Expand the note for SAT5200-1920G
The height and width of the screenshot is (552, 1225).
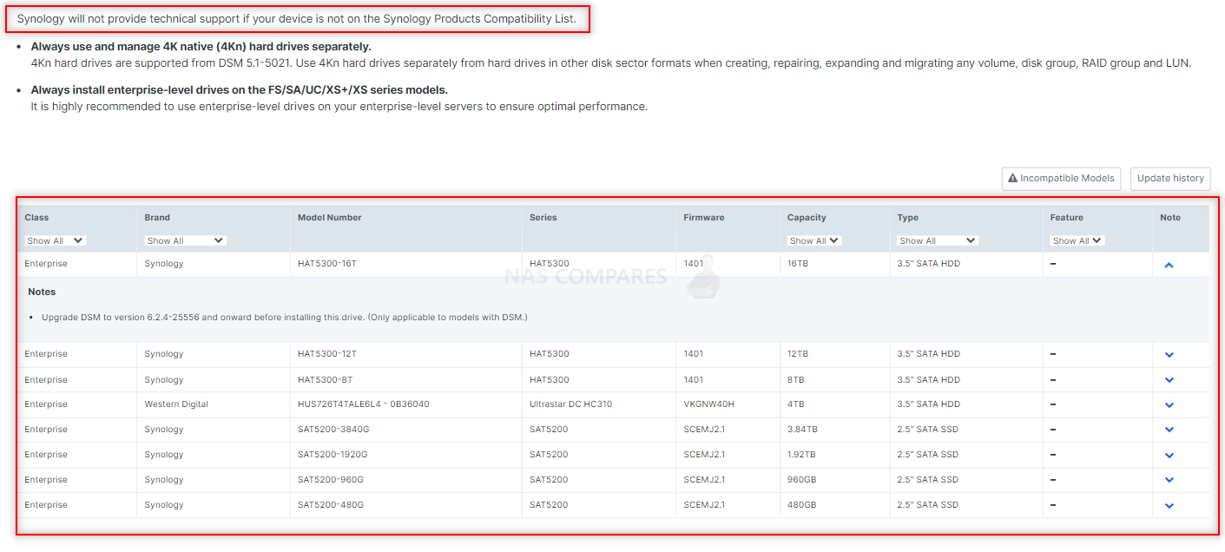click(1169, 455)
